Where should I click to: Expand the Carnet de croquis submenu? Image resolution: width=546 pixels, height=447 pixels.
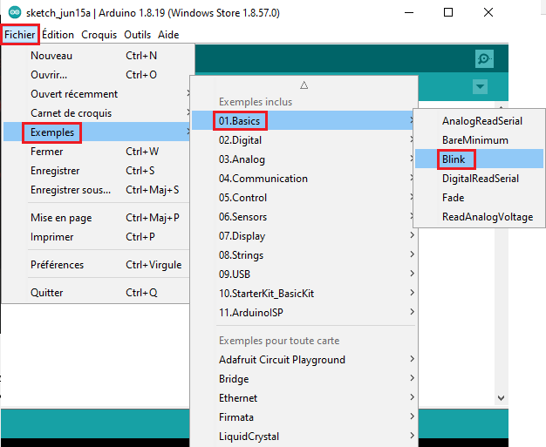coord(97,113)
